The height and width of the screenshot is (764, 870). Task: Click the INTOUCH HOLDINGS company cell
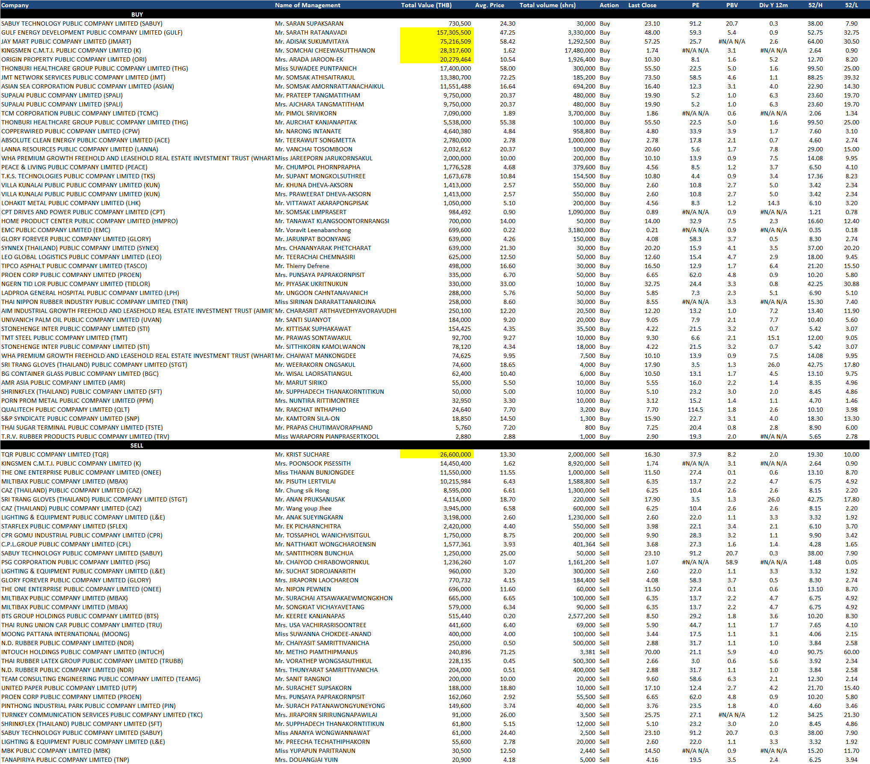(x=83, y=652)
